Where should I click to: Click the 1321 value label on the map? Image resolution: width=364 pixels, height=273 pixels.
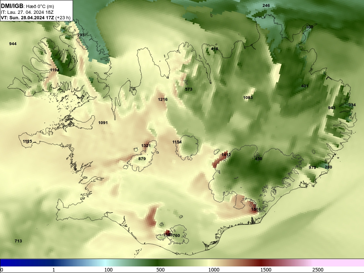146,146
